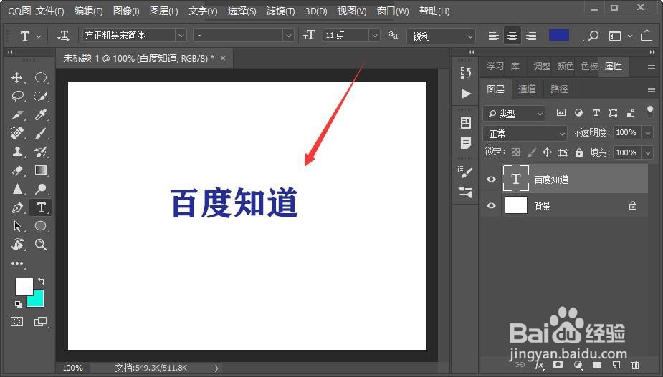Screen dimensions: 663x377
Task: Select the Elliptical Marquee tool
Action: click(x=41, y=77)
